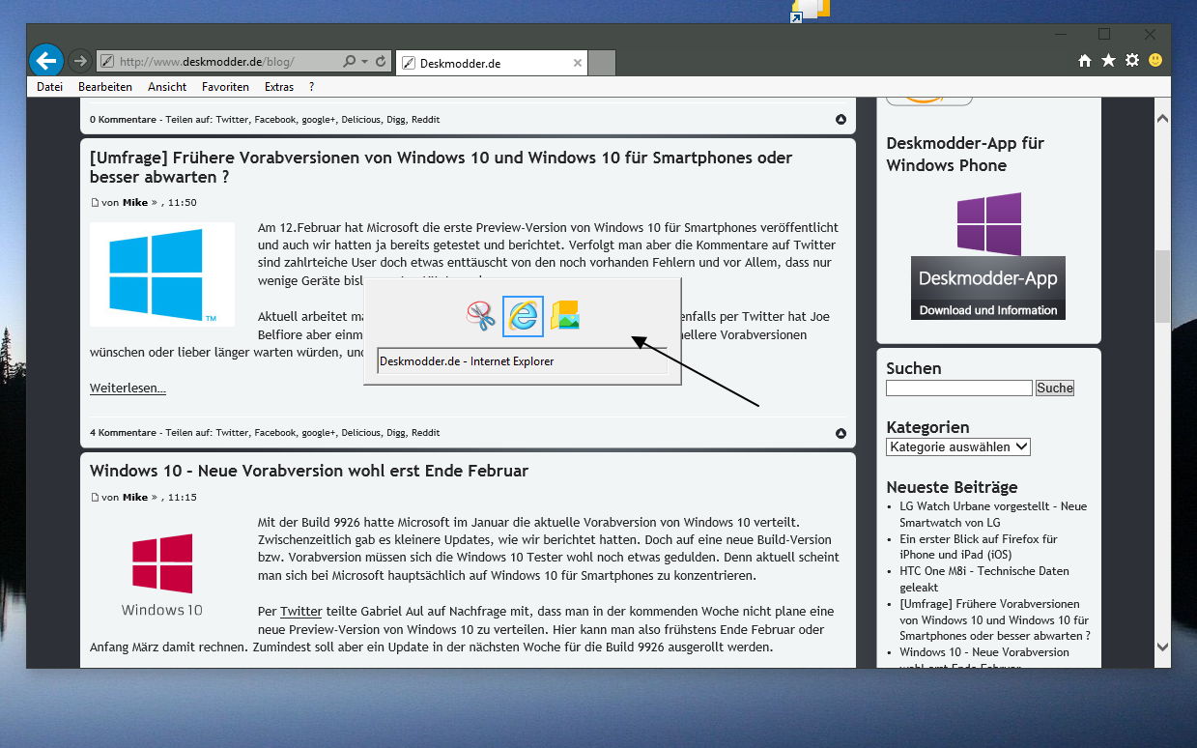Click the blue Windows logo thumbnail
Image resolution: width=1197 pixels, height=748 pixels.
tap(162, 274)
